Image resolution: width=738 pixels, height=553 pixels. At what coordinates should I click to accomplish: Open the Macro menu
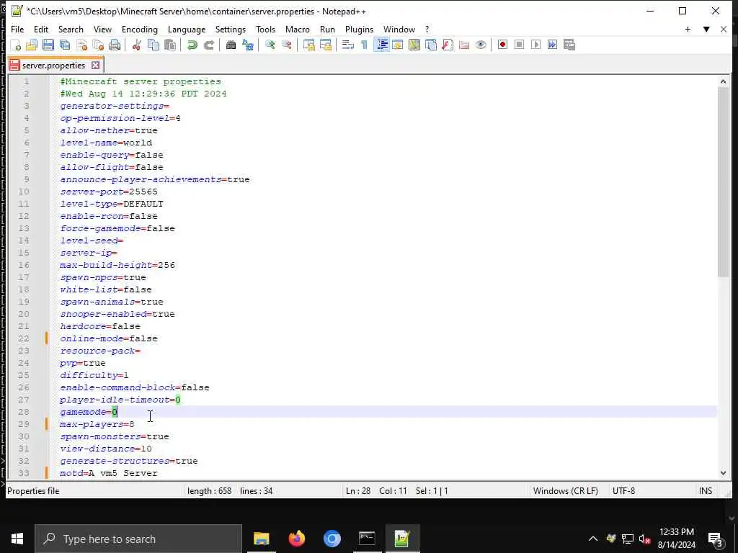(298, 29)
